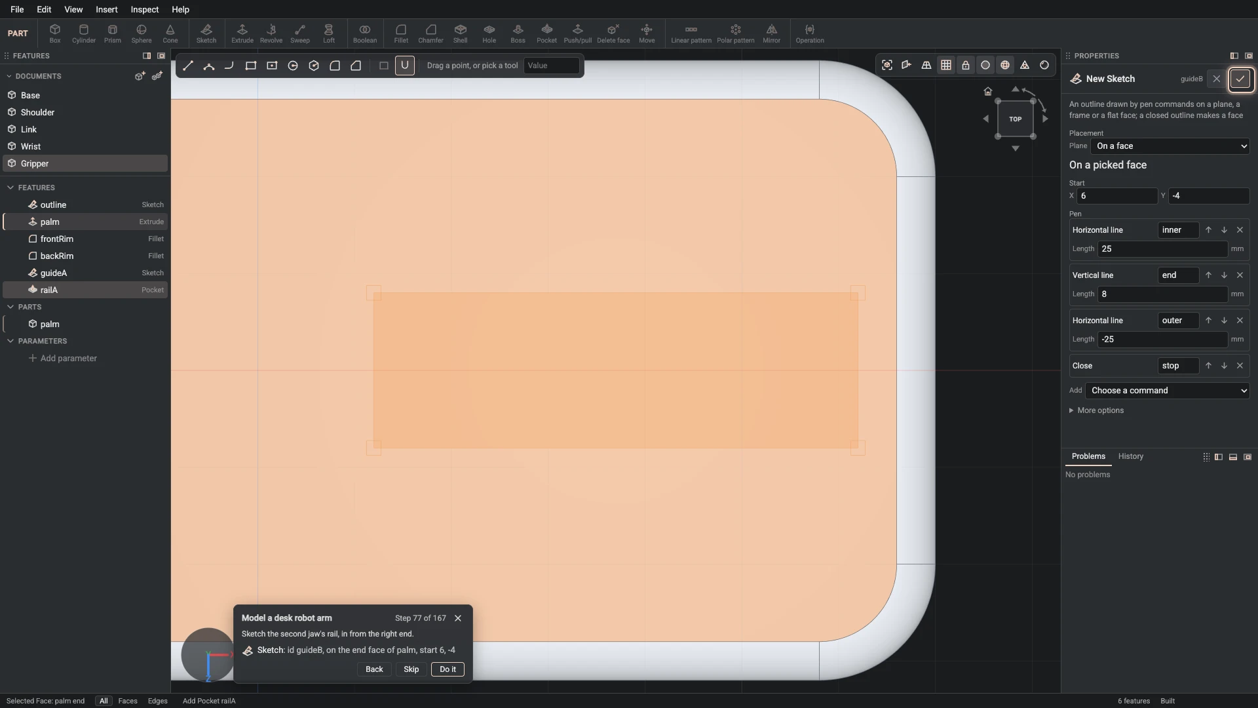Move the Close command up
Image resolution: width=1258 pixels, height=708 pixels.
(1208, 366)
